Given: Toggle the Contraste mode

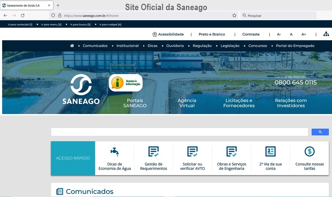Looking at the screenshot, I should [x=251, y=34].
